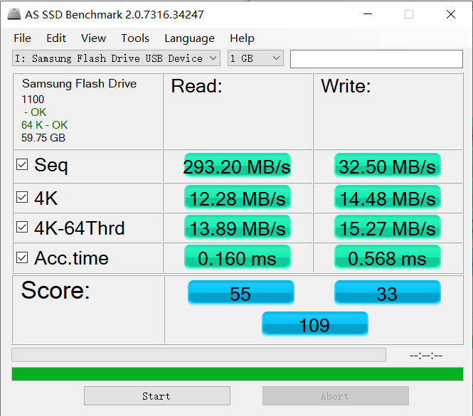This screenshot has width=473, height=416.
Task: Disable the 4K-64Thrd test checkbox
Action: point(22,227)
